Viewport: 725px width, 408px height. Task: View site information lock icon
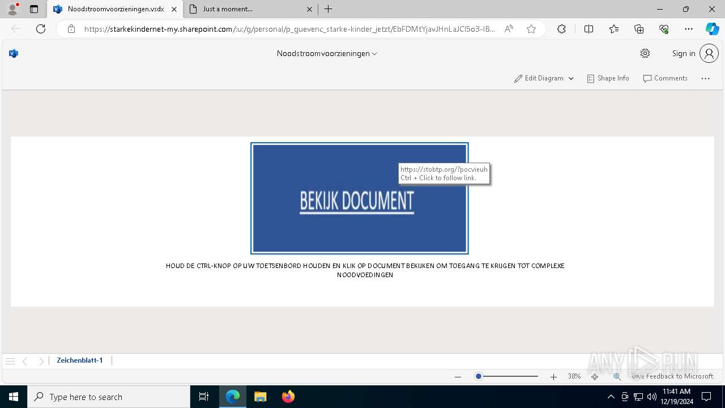click(71, 29)
